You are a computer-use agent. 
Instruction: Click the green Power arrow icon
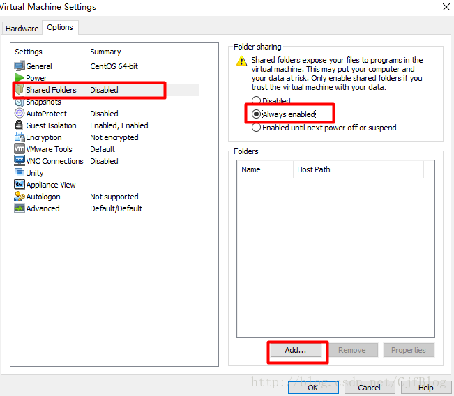click(x=20, y=77)
